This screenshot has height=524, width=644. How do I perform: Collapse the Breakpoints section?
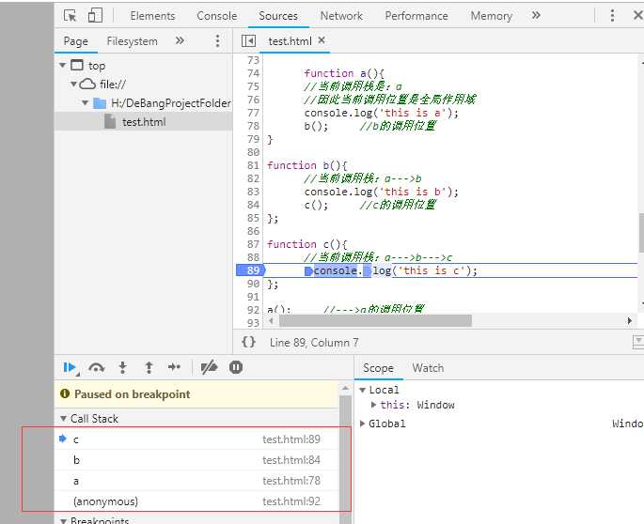click(63, 521)
